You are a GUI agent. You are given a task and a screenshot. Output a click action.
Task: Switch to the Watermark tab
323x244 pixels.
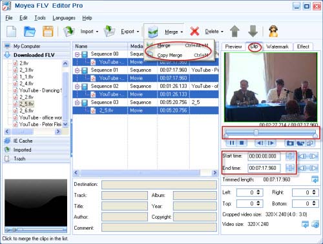click(277, 46)
